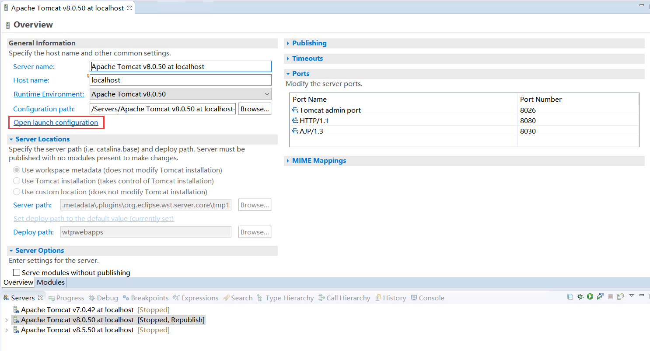Click the Server name input field
This screenshot has width=650, height=351.
[181, 66]
